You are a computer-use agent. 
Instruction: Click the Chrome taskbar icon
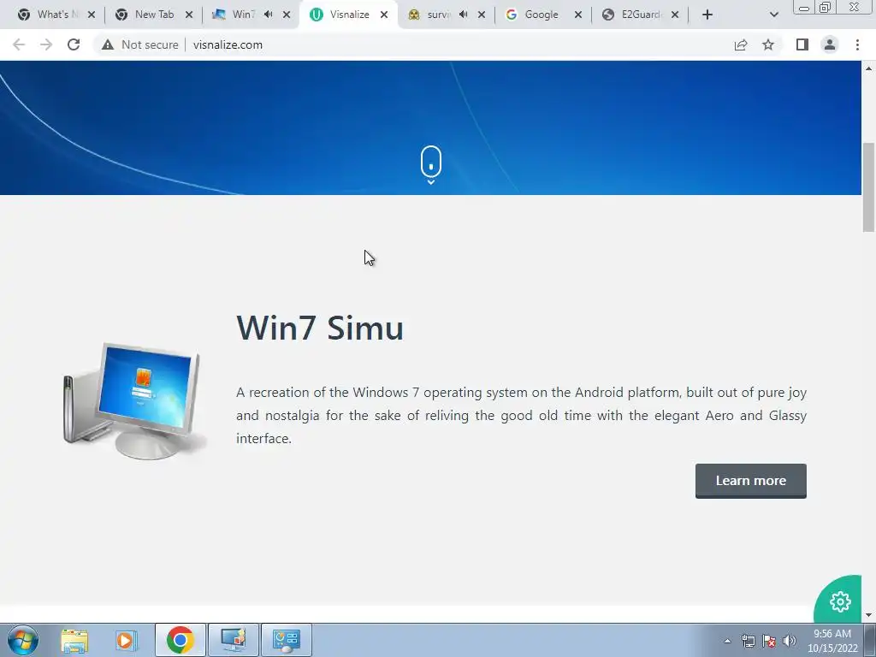point(180,640)
